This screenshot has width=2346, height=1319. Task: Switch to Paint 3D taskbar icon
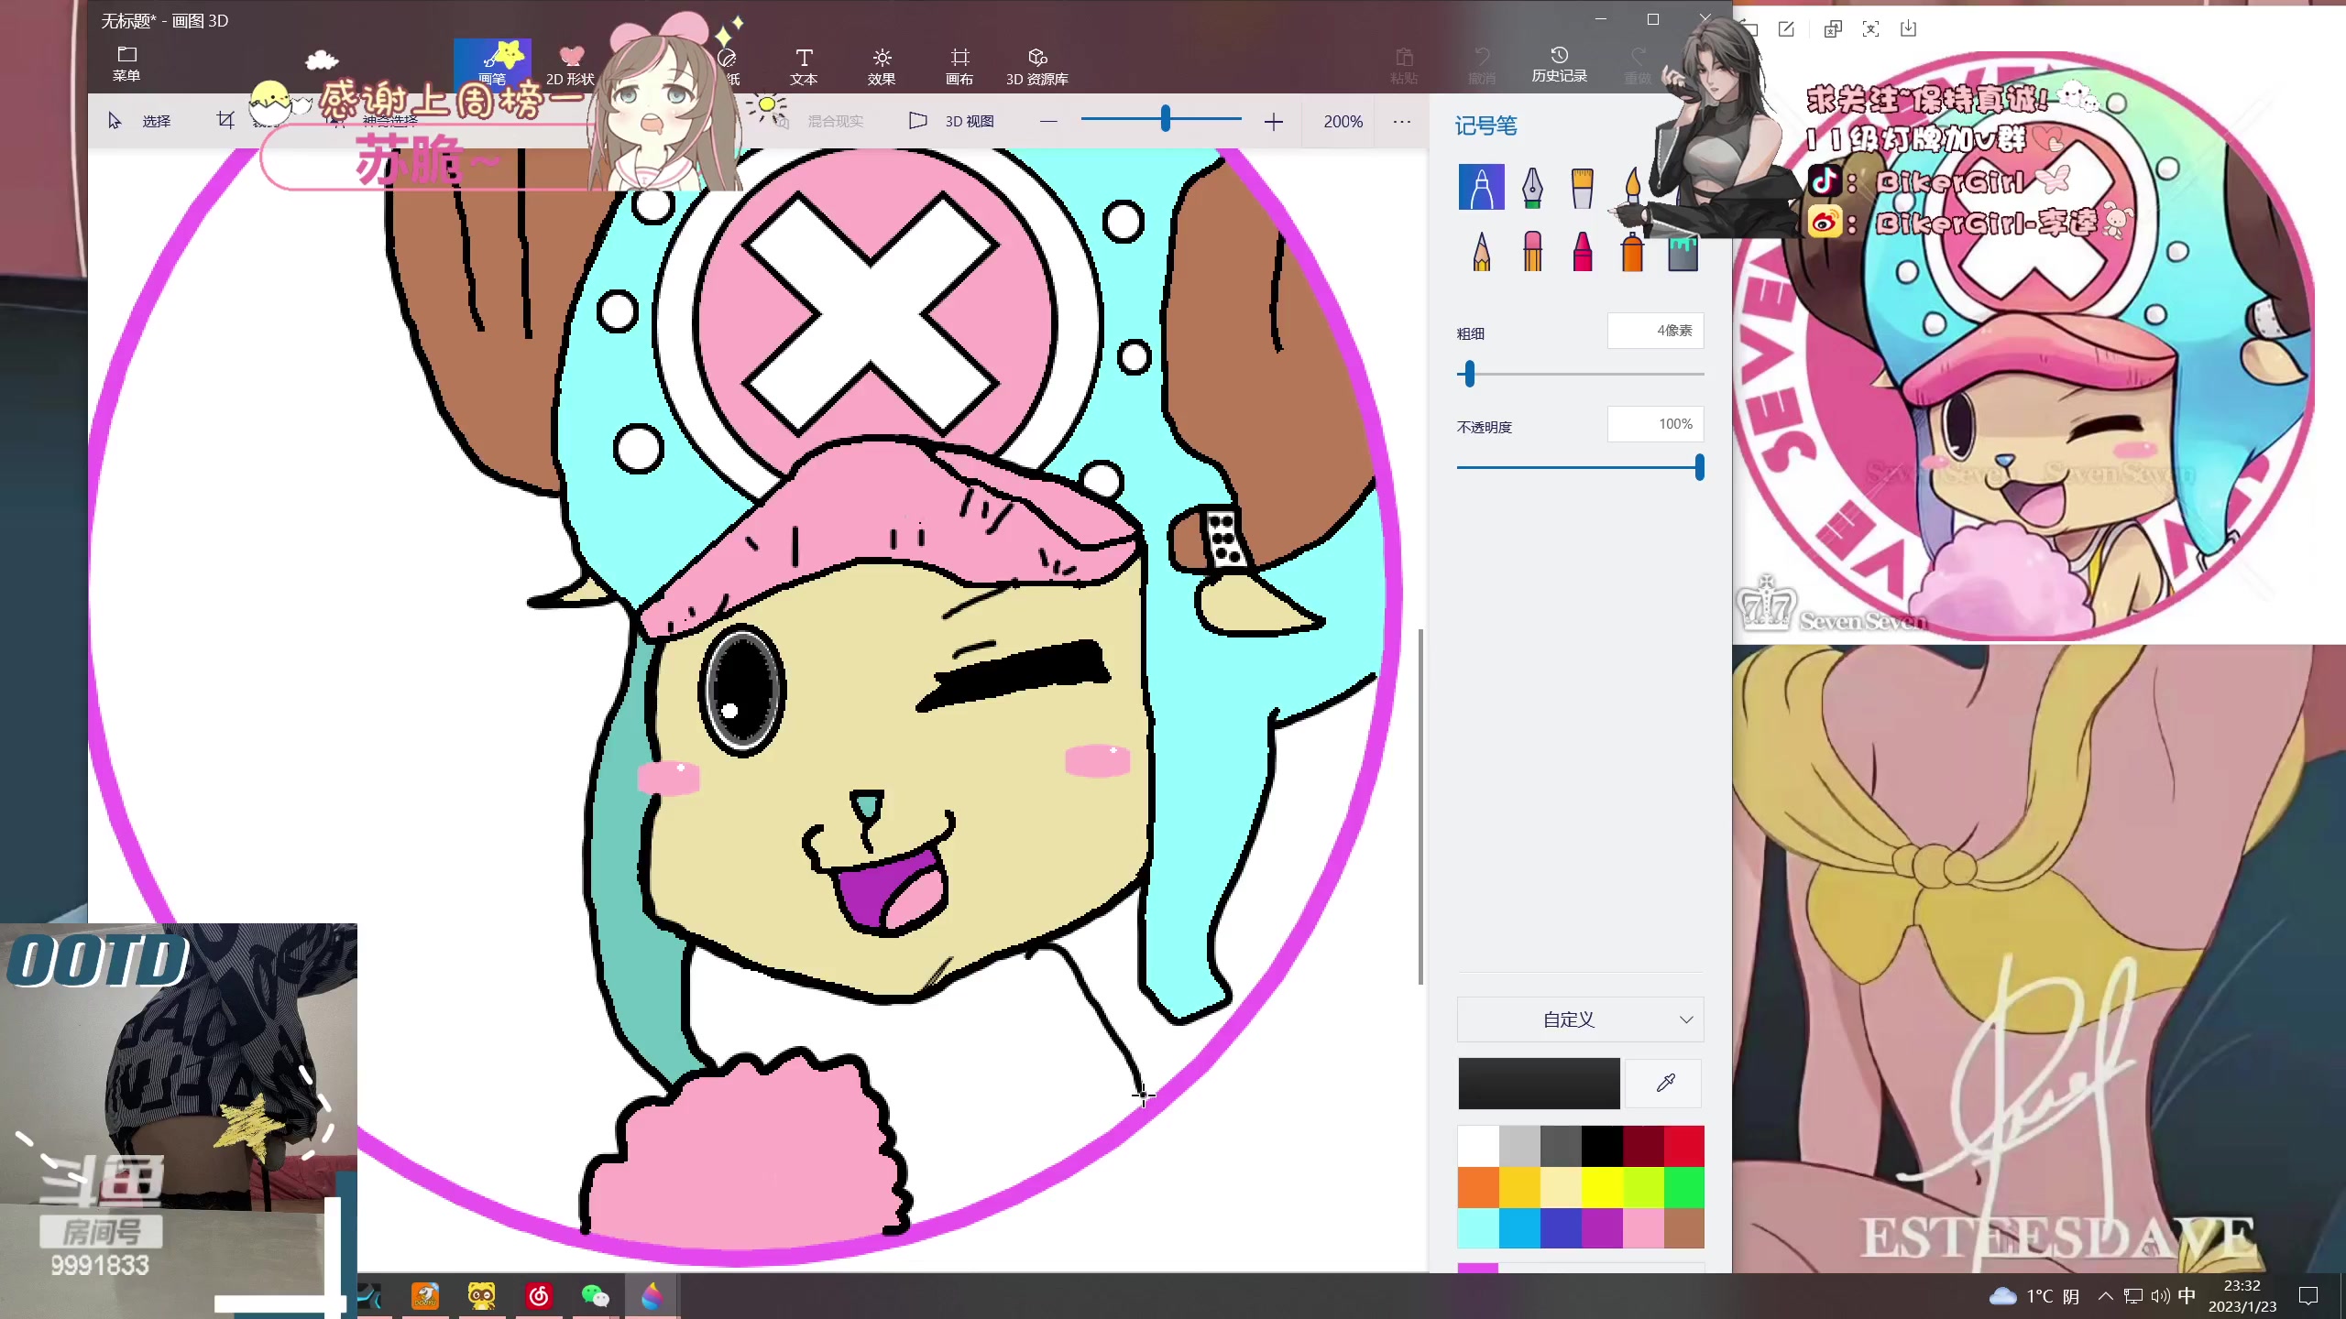click(652, 1295)
